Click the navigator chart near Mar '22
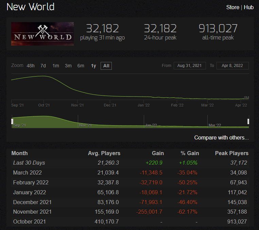This screenshot has width=259, height=230. tap(215, 125)
